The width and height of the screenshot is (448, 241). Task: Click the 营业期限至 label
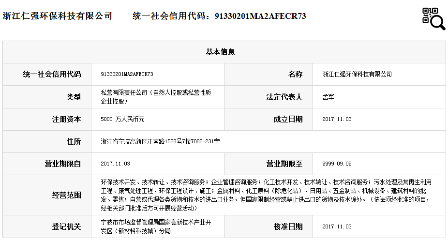pos(284,164)
